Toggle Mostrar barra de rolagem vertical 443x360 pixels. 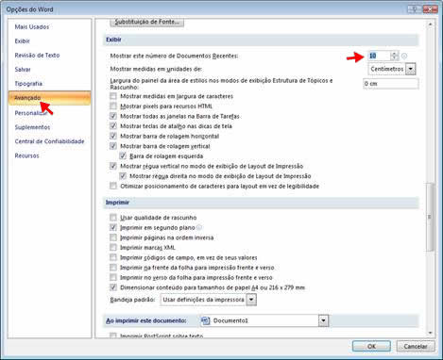tap(113, 146)
